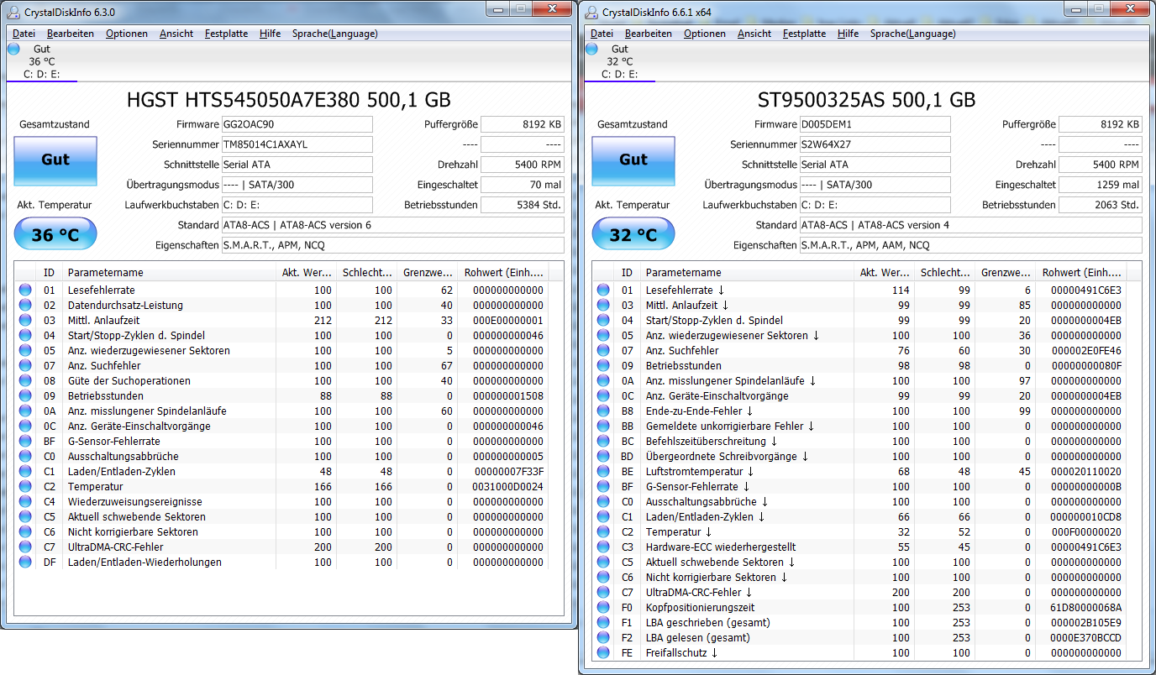Open Festplatte menu in right window

click(x=804, y=34)
